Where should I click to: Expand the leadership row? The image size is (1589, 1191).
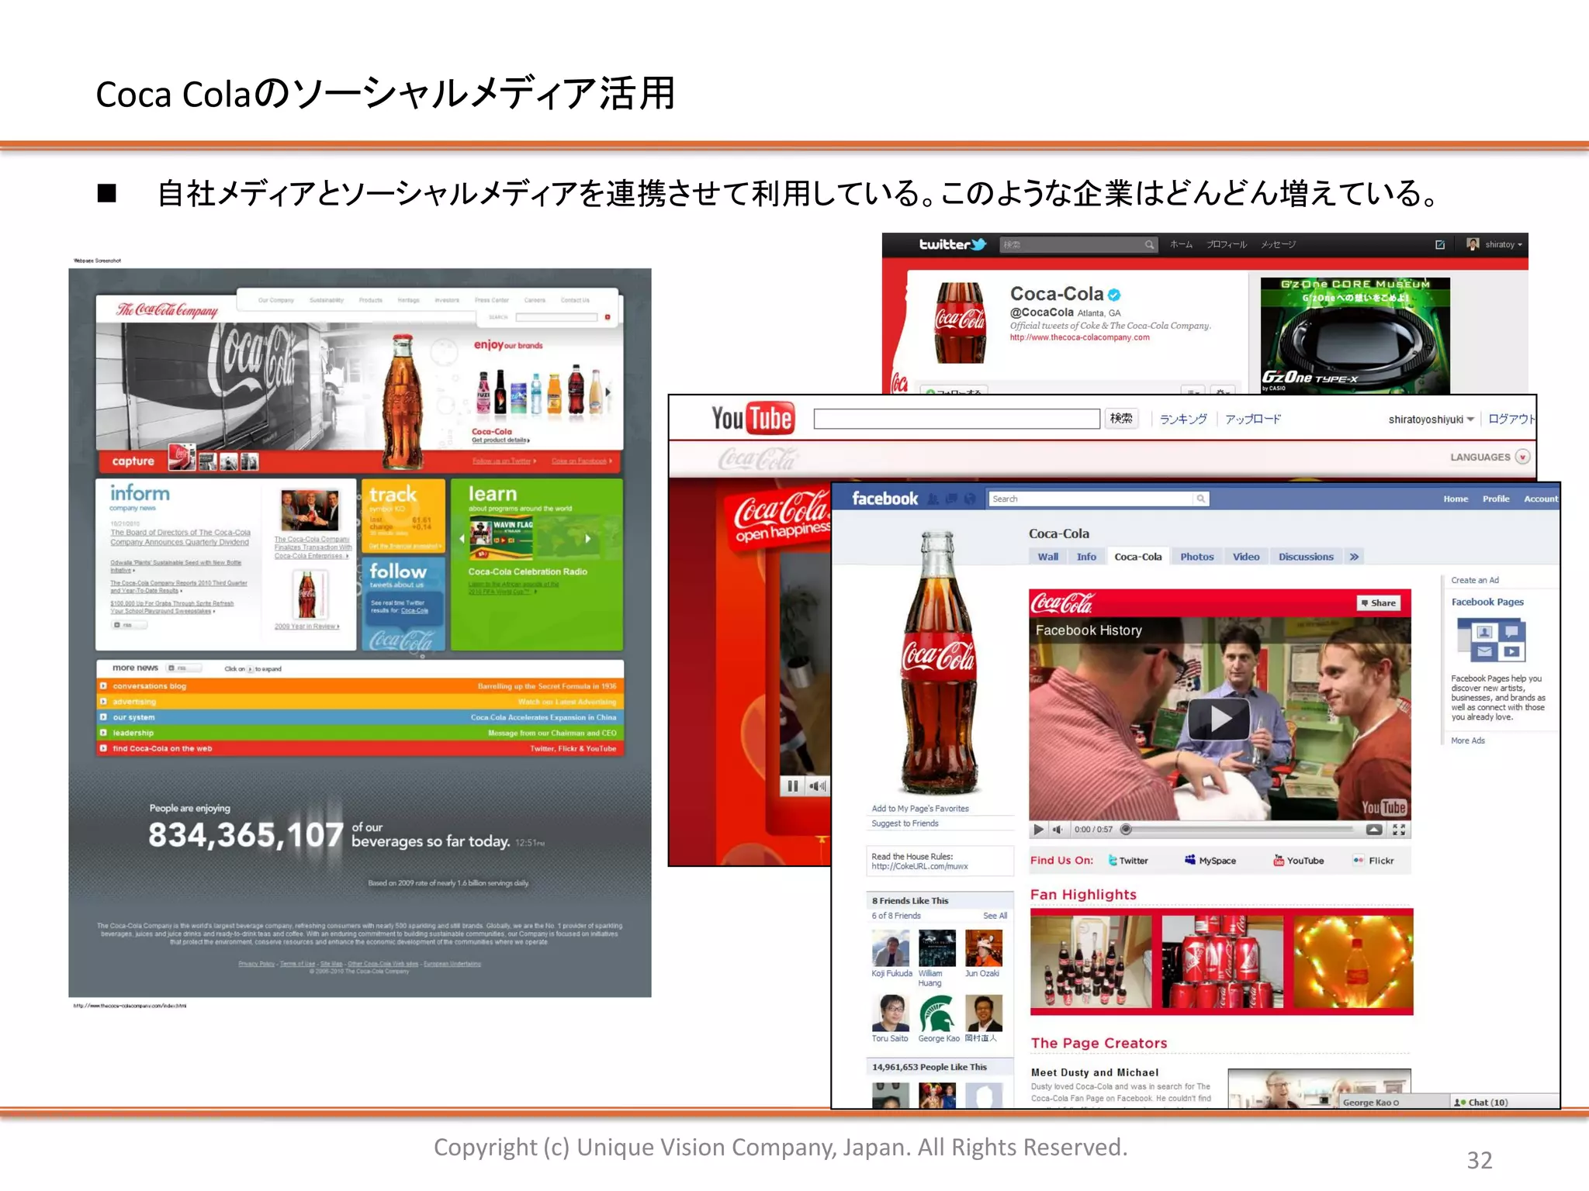click(x=103, y=733)
